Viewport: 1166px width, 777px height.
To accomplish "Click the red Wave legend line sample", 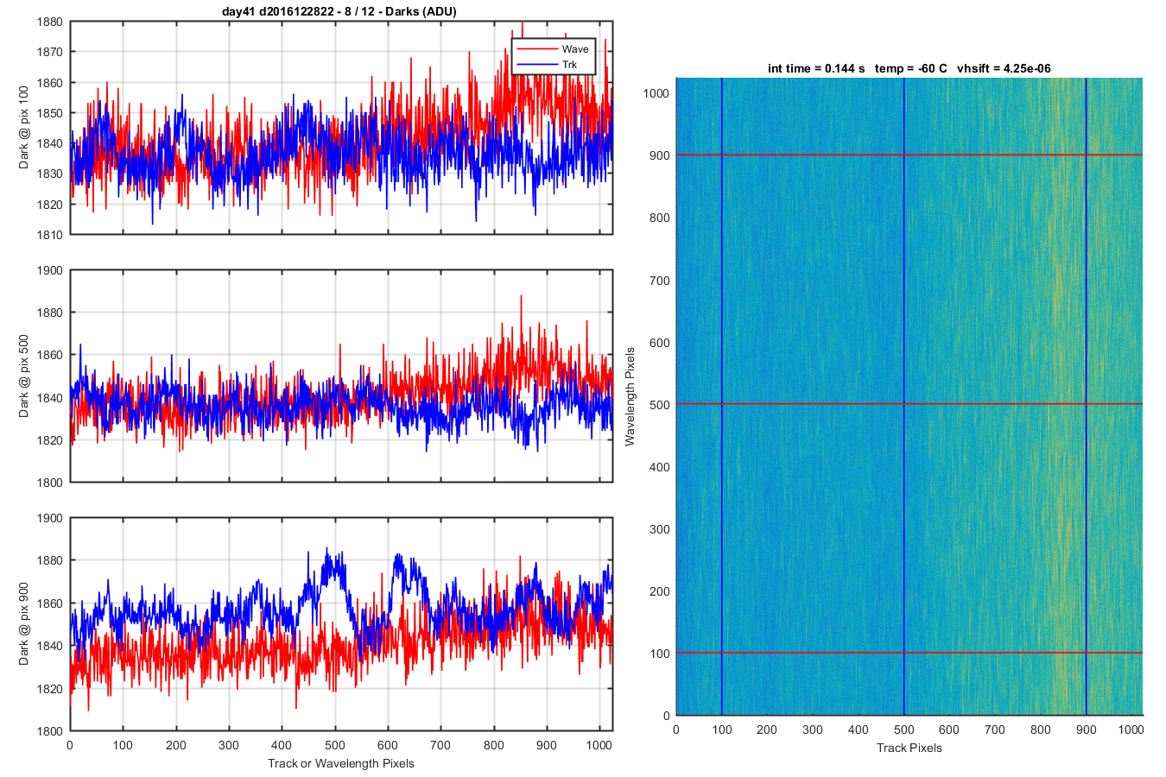I will click(536, 49).
